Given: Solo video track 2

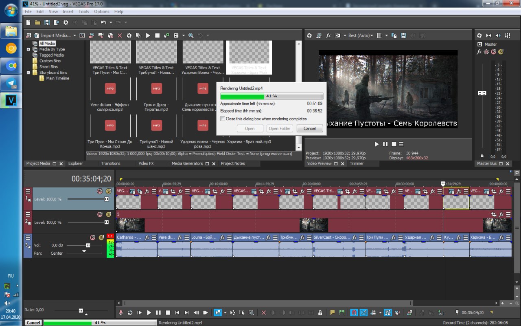Looking at the screenshot, I should (x=109, y=214).
